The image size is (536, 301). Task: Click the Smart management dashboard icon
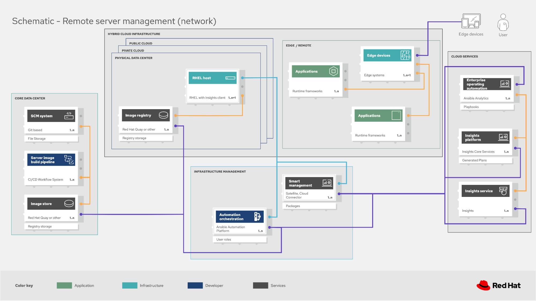(327, 183)
